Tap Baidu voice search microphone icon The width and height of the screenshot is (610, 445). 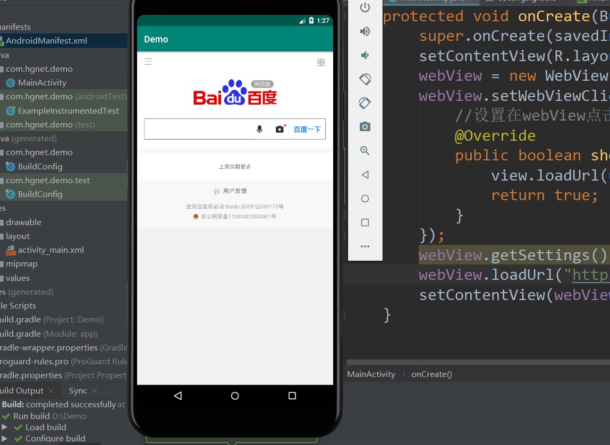pos(259,130)
